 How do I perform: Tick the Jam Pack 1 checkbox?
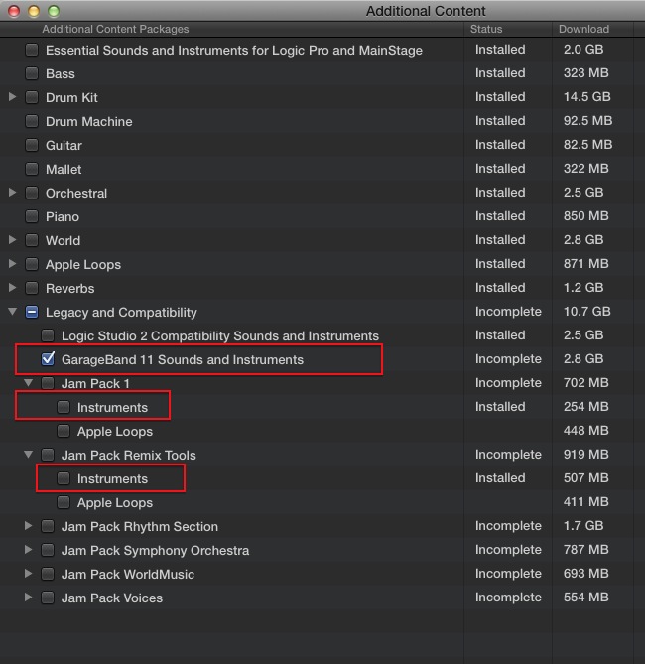pyautogui.click(x=48, y=383)
